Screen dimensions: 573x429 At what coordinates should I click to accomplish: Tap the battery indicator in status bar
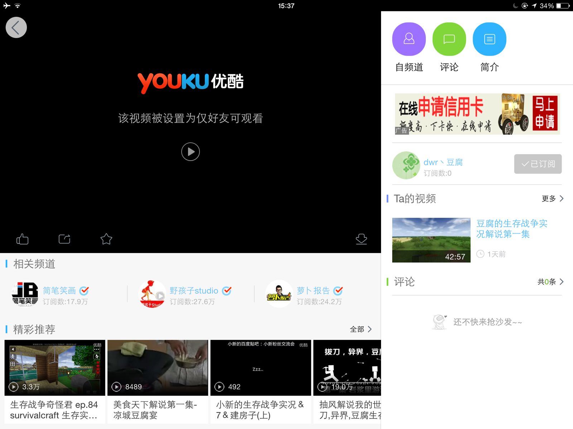click(563, 6)
